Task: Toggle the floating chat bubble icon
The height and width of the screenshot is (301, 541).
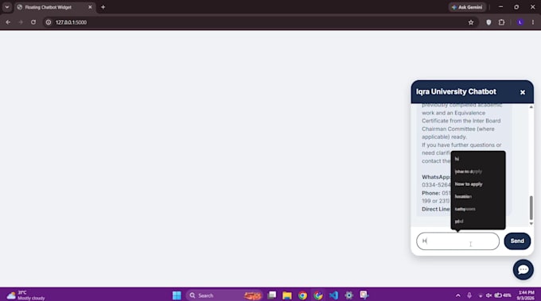Action: click(523, 270)
